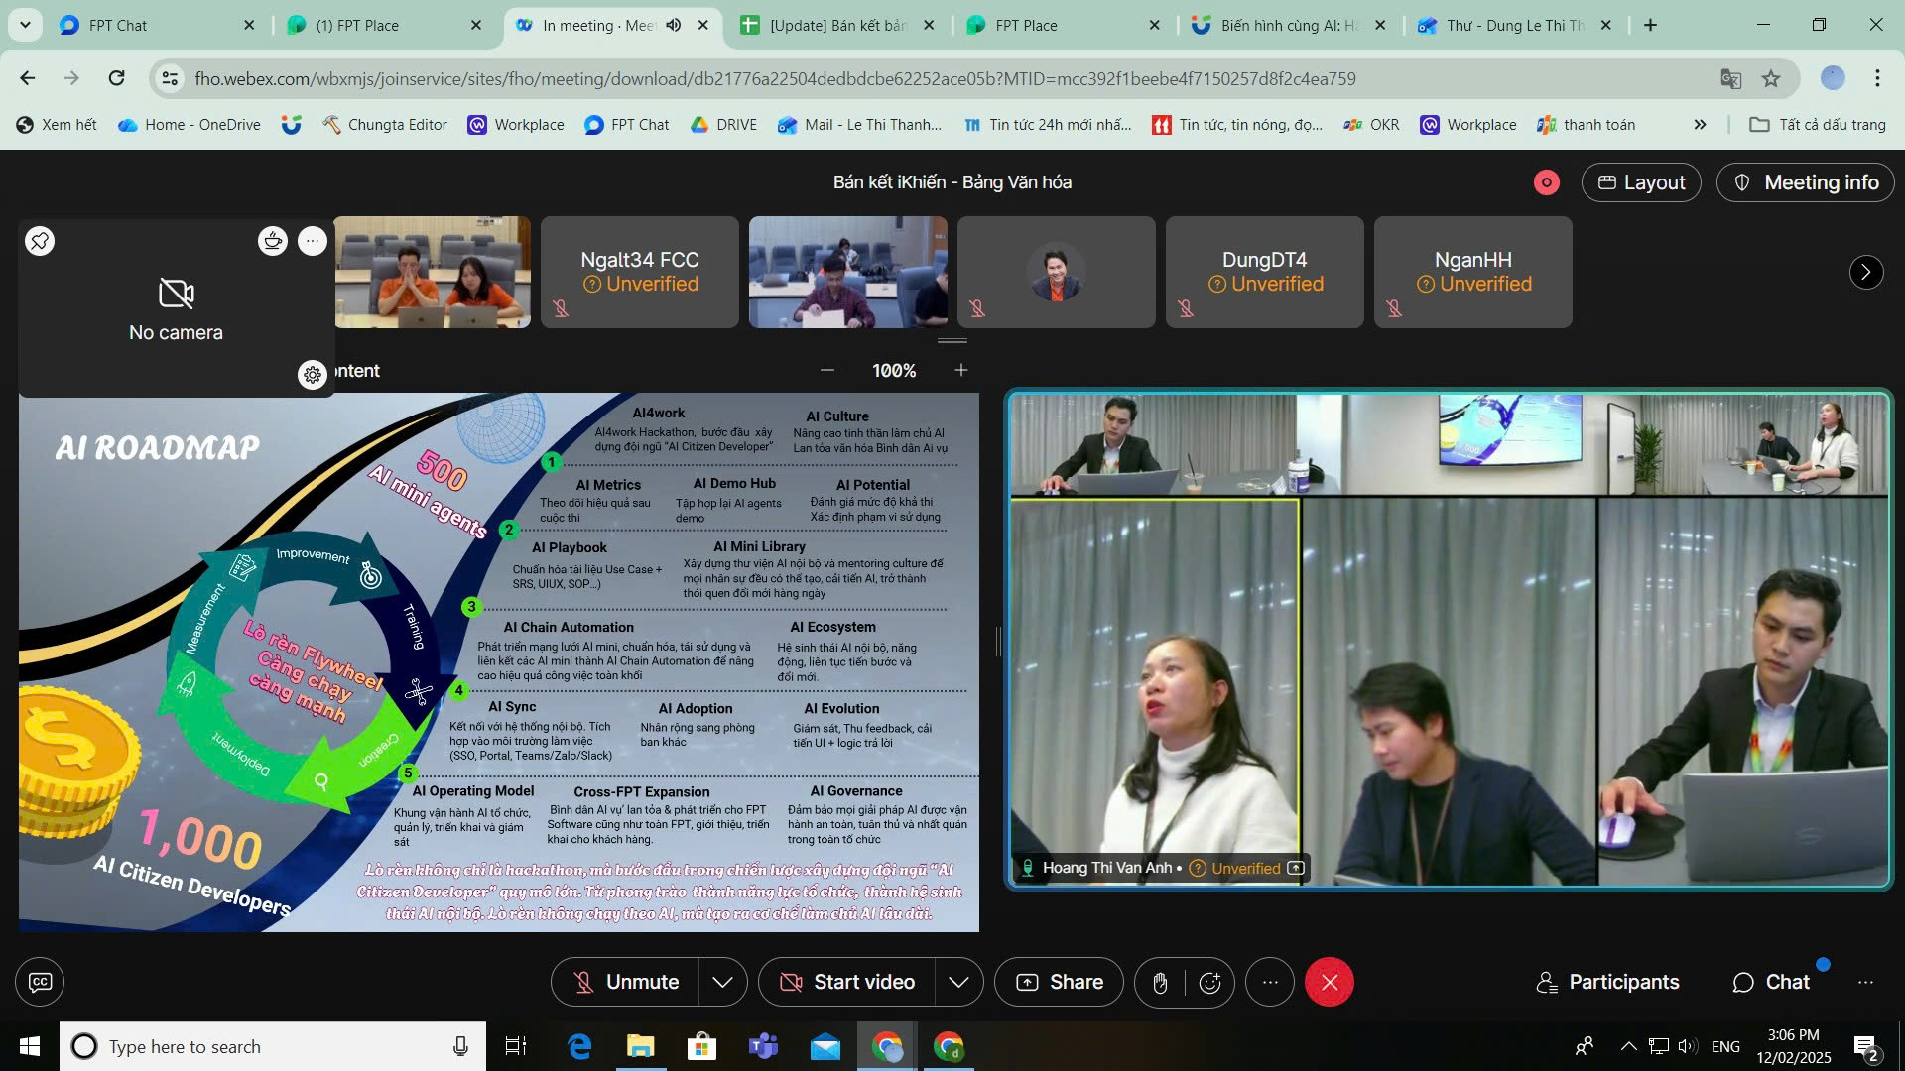Open File Explorer from taskbar
This screenshot has height=1071, width=1905.
pyautogui.click(x=640, y=1046)
